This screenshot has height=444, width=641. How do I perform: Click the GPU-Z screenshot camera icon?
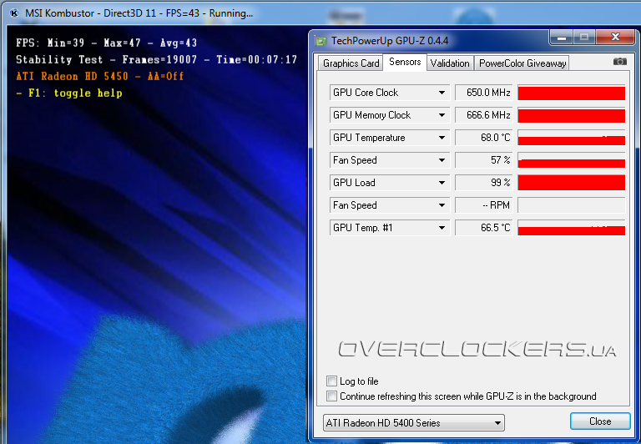pyautogui.click(x=620, y=61)
